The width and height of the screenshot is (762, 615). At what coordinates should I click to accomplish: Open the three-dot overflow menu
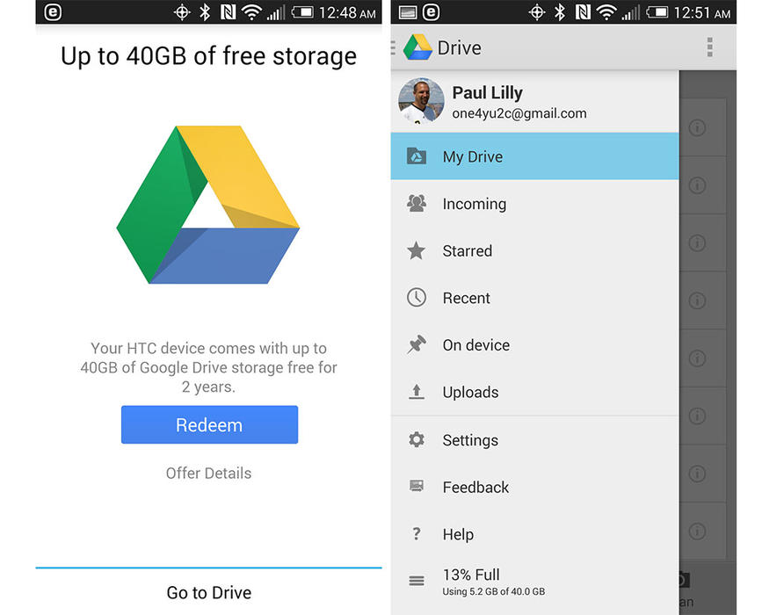click(x=709, y=47)
